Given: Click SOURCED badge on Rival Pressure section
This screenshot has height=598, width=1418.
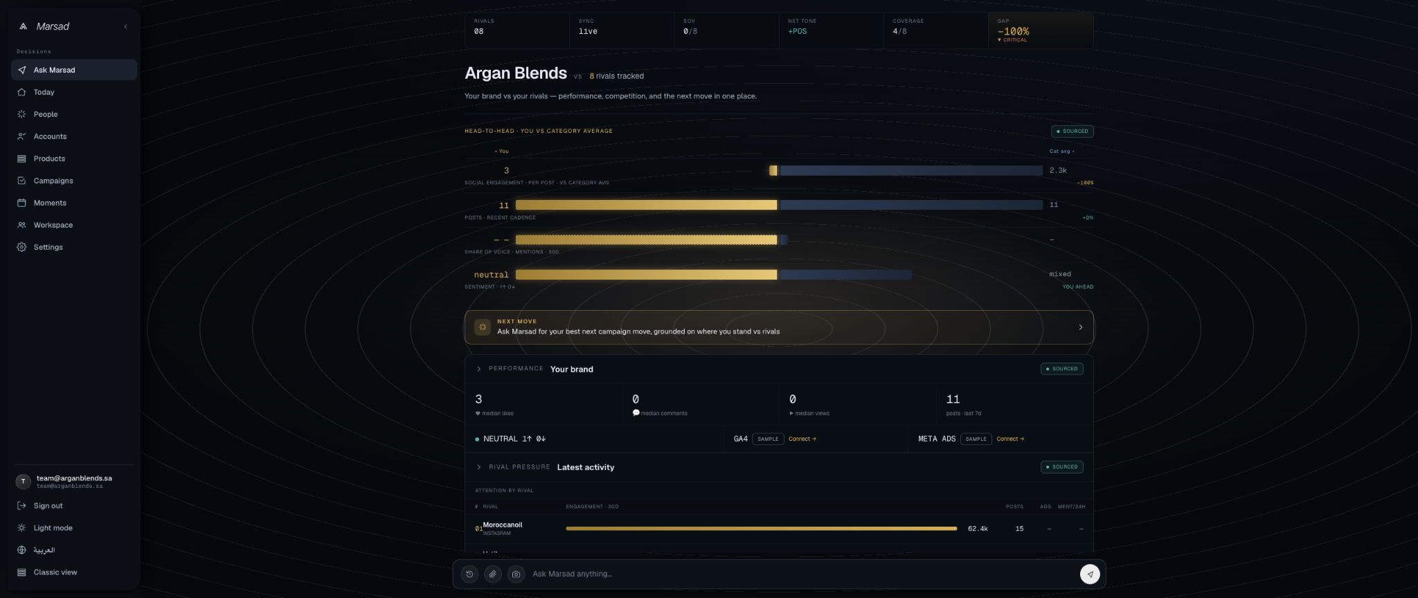Looking at the screenshot, I should coord(1061,467).
